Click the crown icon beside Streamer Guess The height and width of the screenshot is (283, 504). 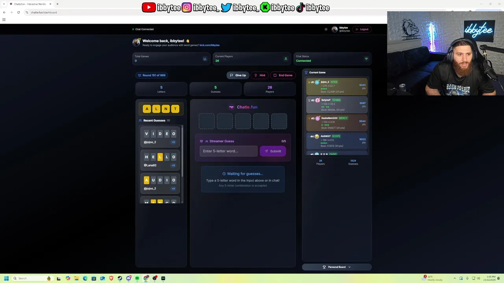point(201,141)
